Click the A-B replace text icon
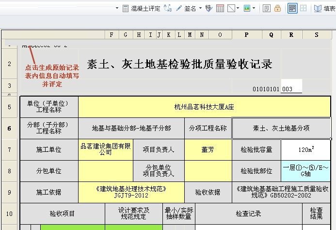Viewport: 336px width, 230px height. click(168, 8)
